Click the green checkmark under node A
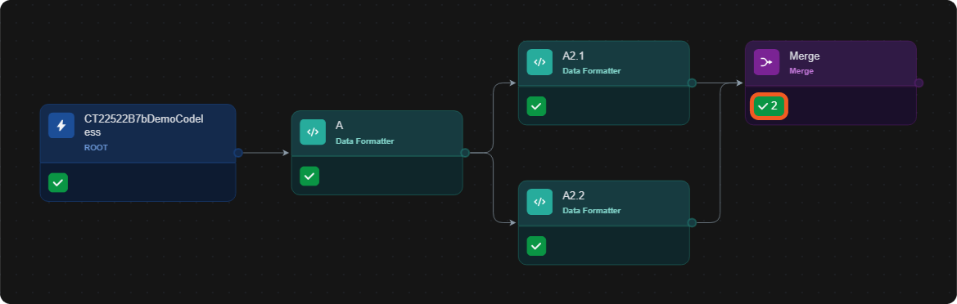957x304 pixels. (309, 176)
